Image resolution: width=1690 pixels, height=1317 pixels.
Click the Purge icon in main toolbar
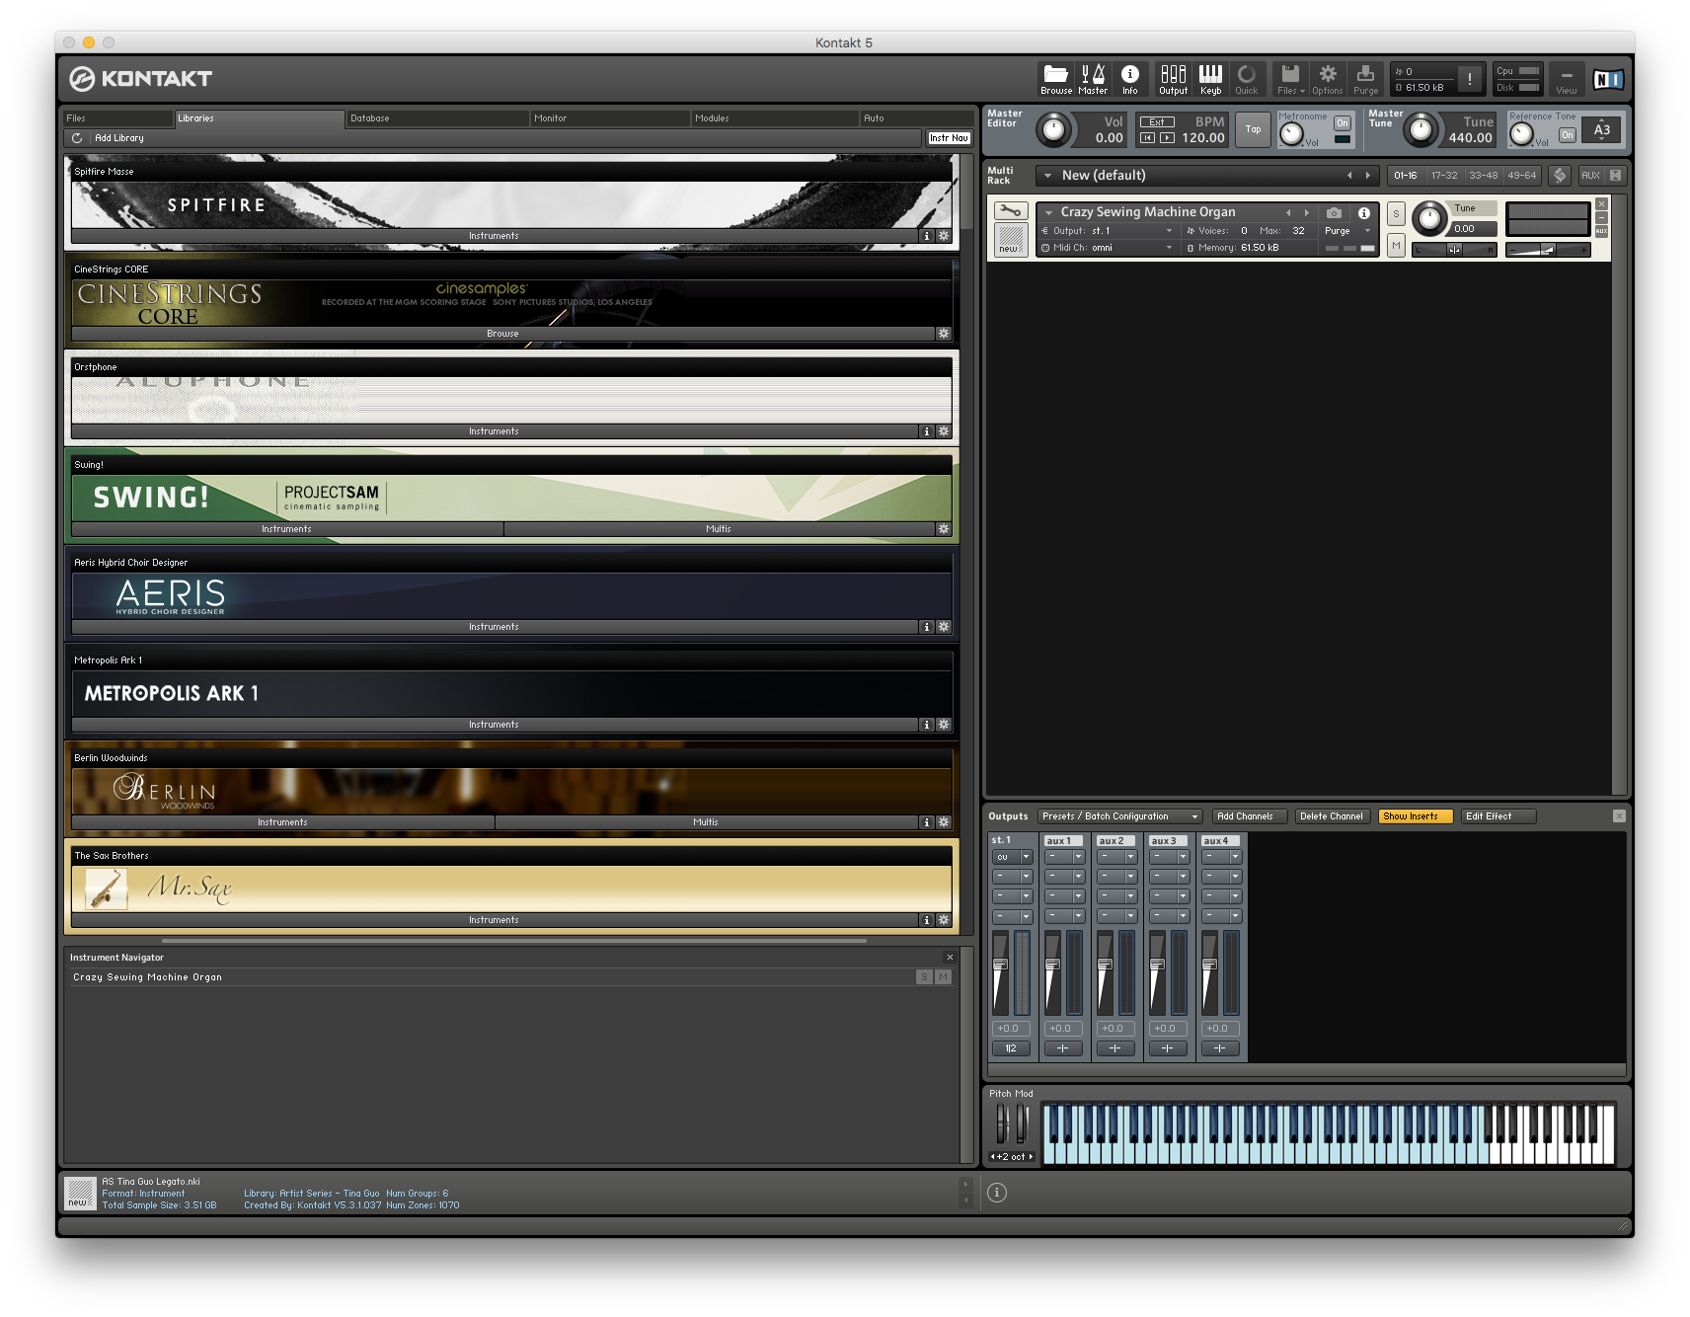(1365, 78)
